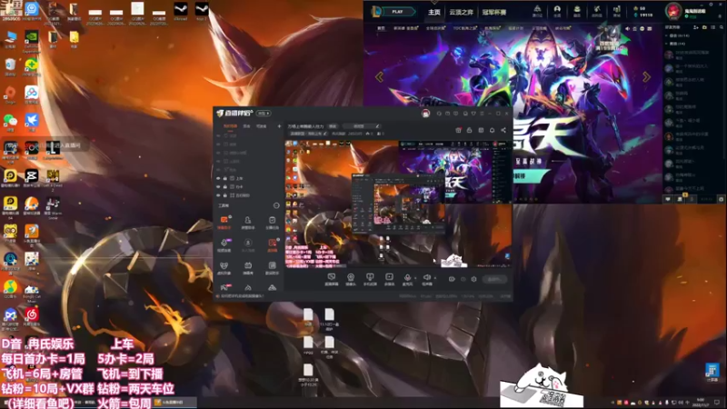Click the League client profile avatar

(673, 11)
